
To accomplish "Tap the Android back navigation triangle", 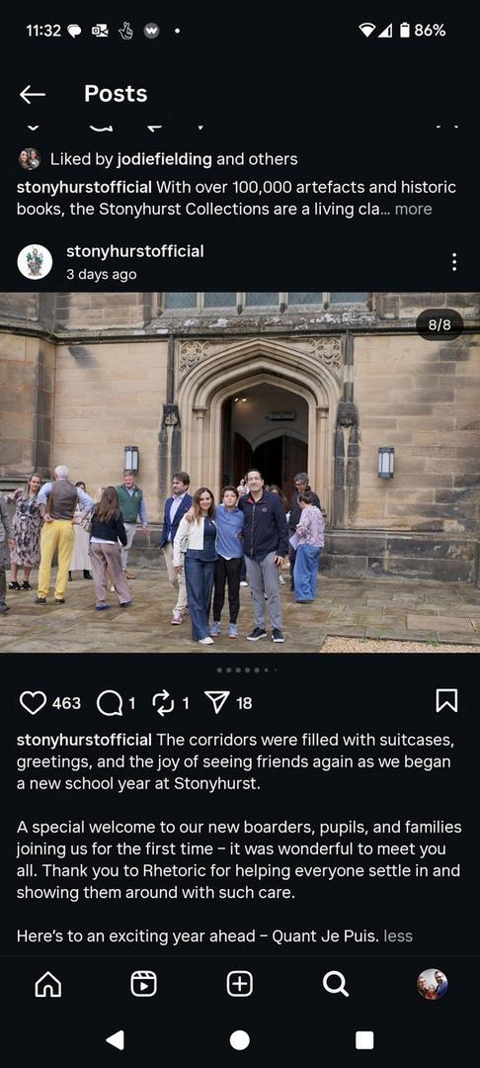I will click(x=116, y=1040).
